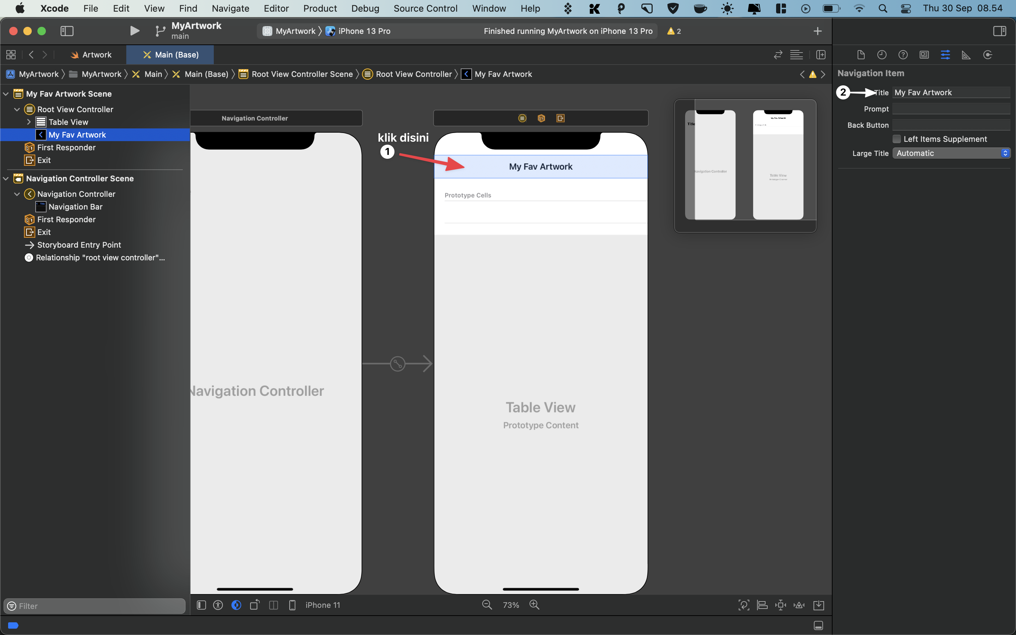Open the MyArtwork scheme selector
The height and width of the screenshot is (635, 1016).
[x=289, y=31]
